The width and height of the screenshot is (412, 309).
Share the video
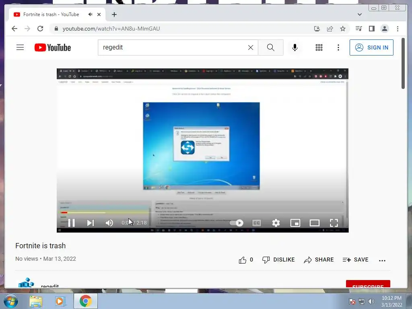pos(319,260)
